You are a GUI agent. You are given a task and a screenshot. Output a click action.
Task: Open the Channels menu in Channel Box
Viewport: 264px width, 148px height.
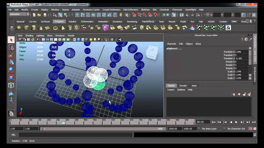[x=171, y=44]
